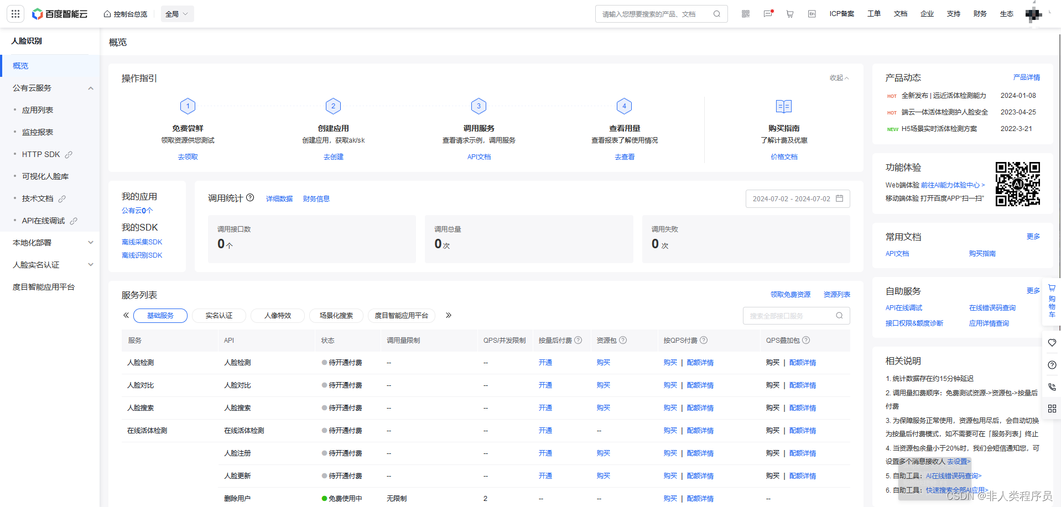Open the 财务信息 link

point(316,199)
